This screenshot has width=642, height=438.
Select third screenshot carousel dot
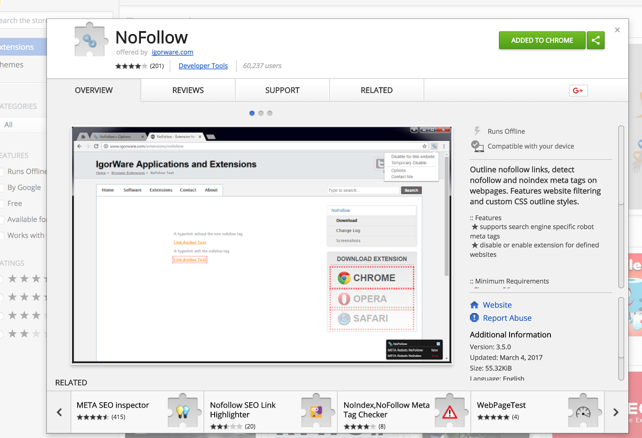270,113
